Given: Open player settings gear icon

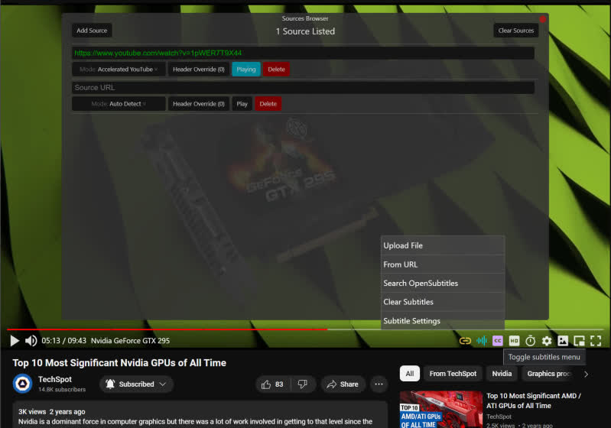Looking at the screenshot, I should pos(547,341).
